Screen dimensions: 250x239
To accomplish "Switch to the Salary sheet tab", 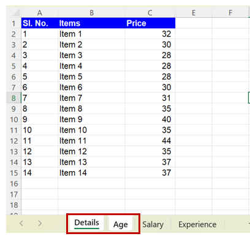I will (x=153, y=224).
